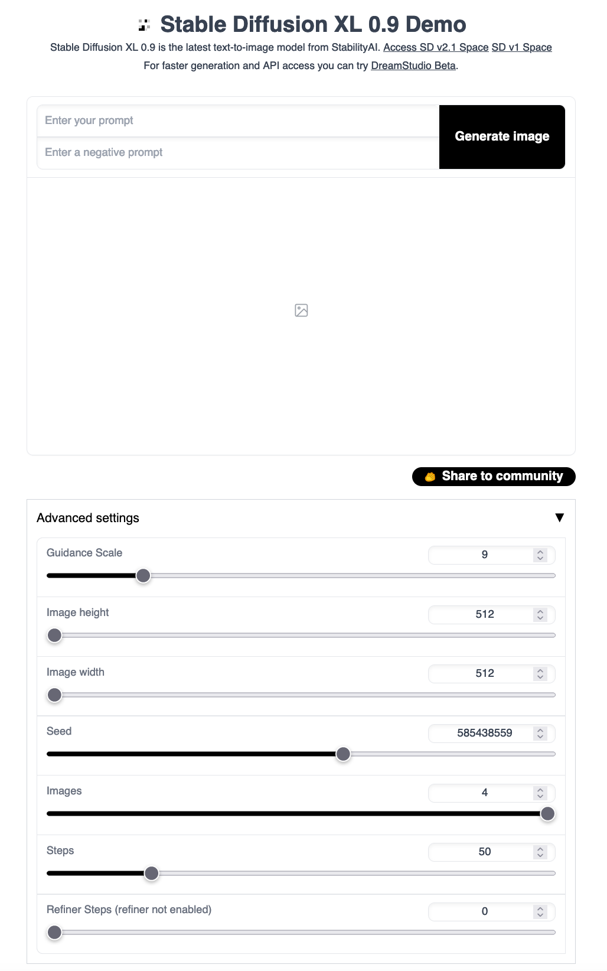Click the Guidance Scale slider handle
Screen dimensions: 607x971
point(143,575)
